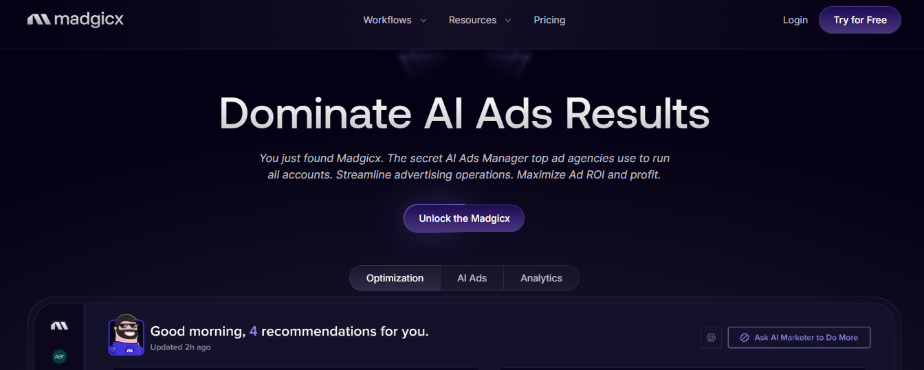This screenshot has height=370, width=924.
Task: Open the Resources menu
Action: click(472, 20)
